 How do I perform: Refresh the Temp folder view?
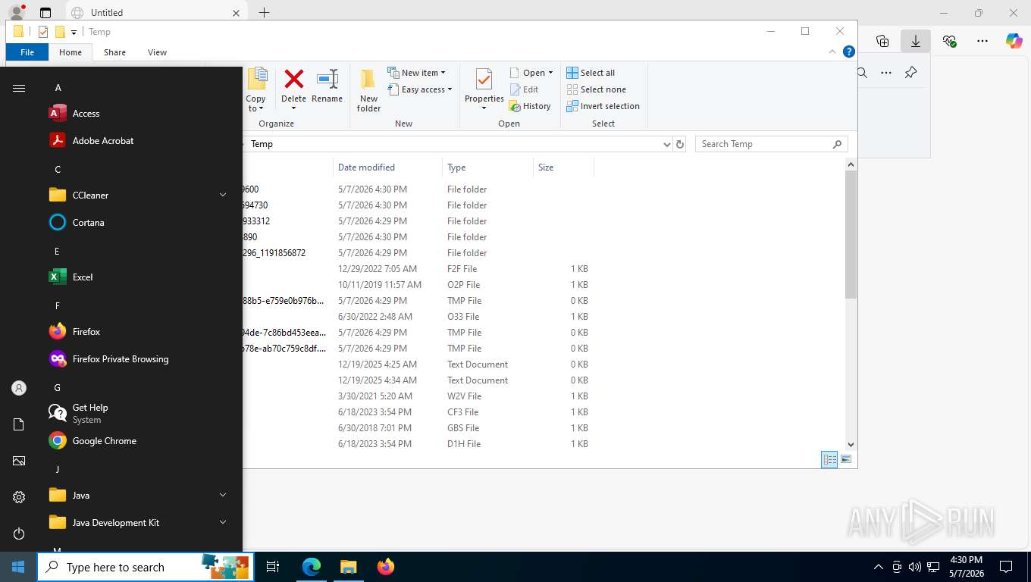point(680,144)
